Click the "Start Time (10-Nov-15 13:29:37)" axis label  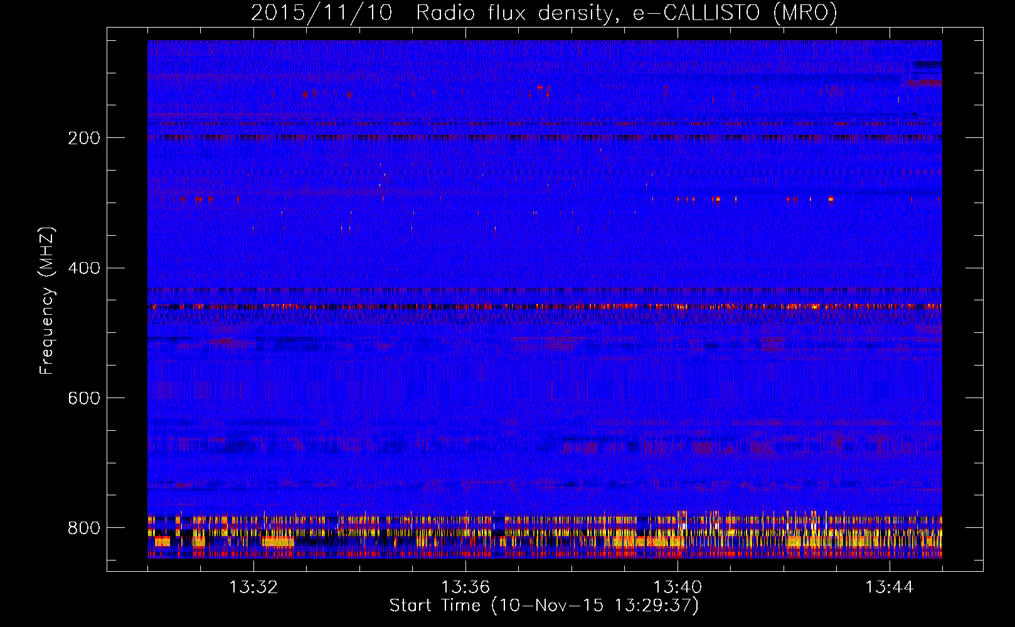(x=544, y=606)
